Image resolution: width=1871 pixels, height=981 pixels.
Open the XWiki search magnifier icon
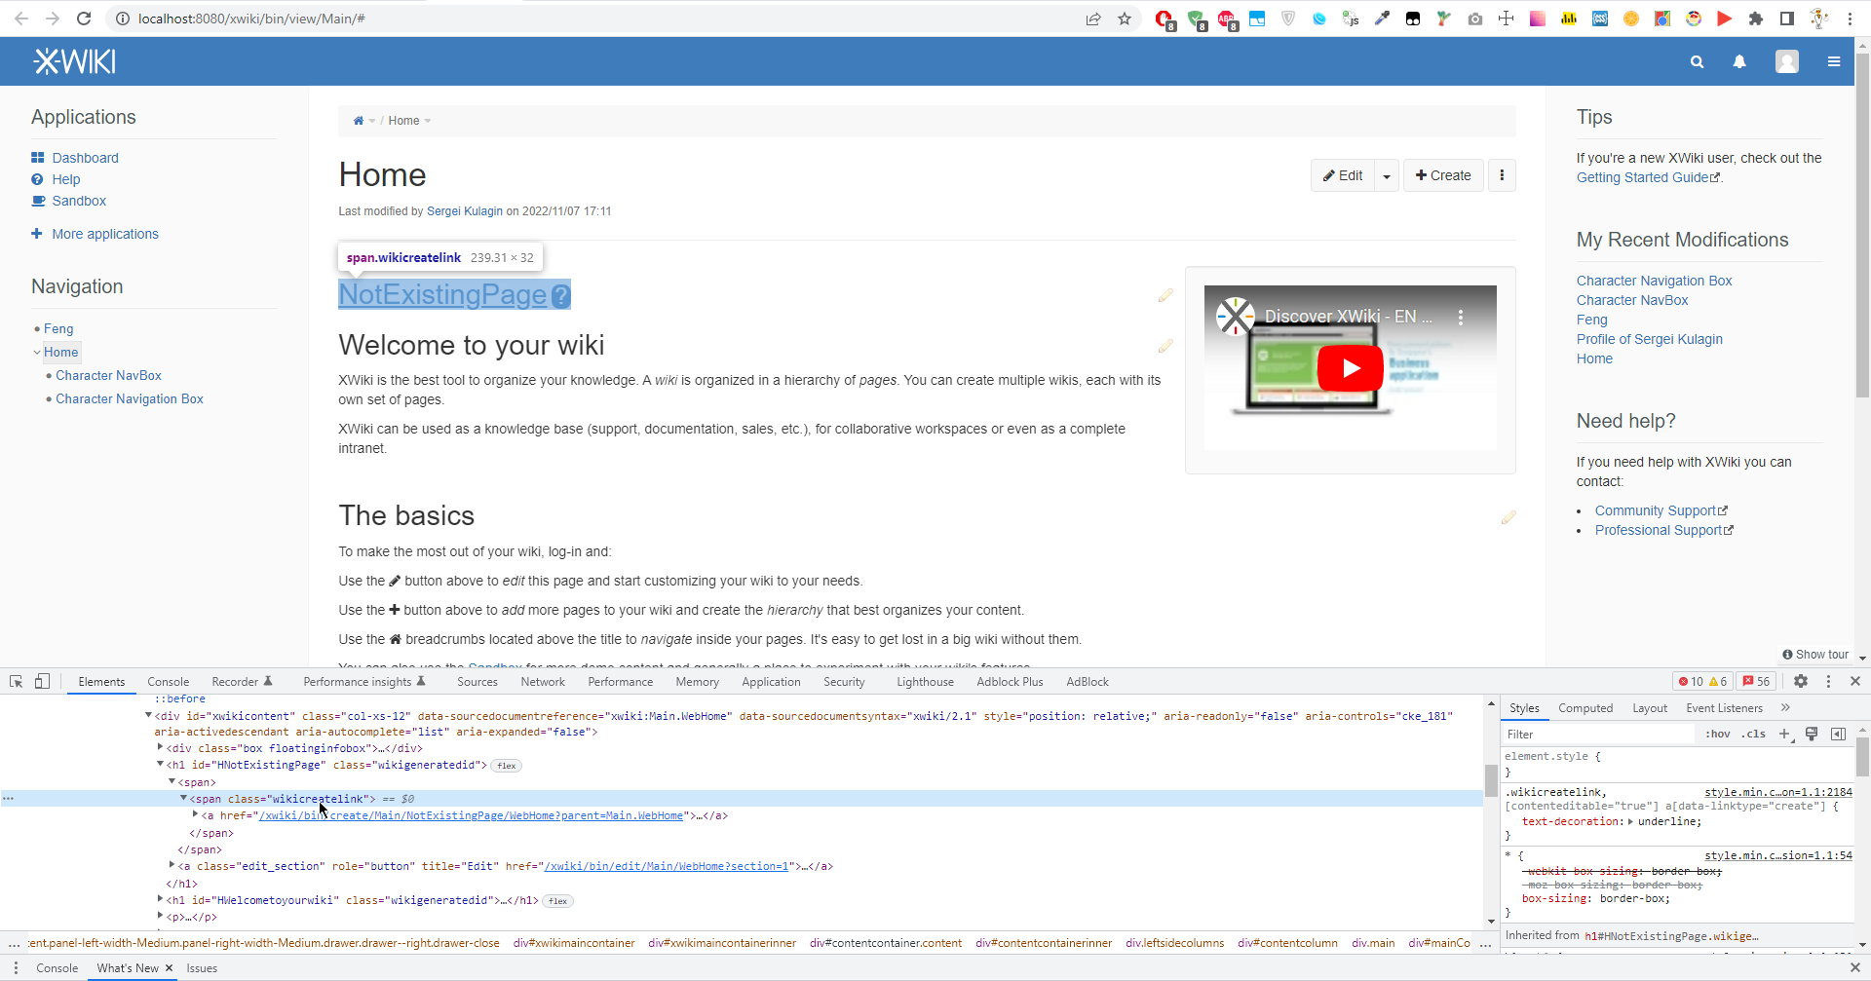pyautogui.click(x=1697, y=61)
